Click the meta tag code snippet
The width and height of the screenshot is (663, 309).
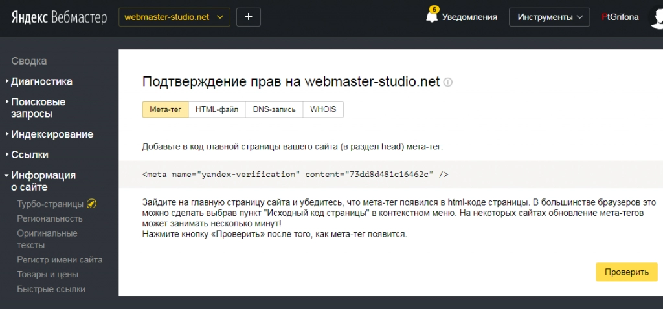pos(295,175)
